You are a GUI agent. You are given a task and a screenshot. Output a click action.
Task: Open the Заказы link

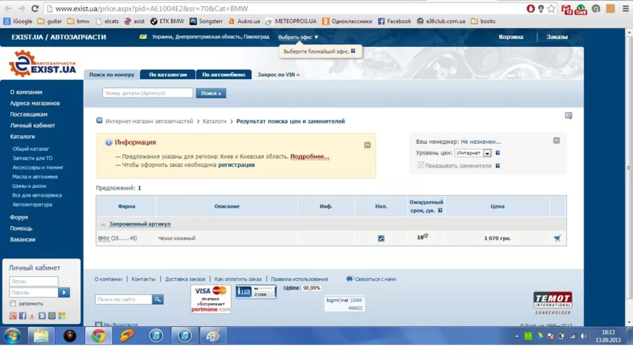[557, 37]
